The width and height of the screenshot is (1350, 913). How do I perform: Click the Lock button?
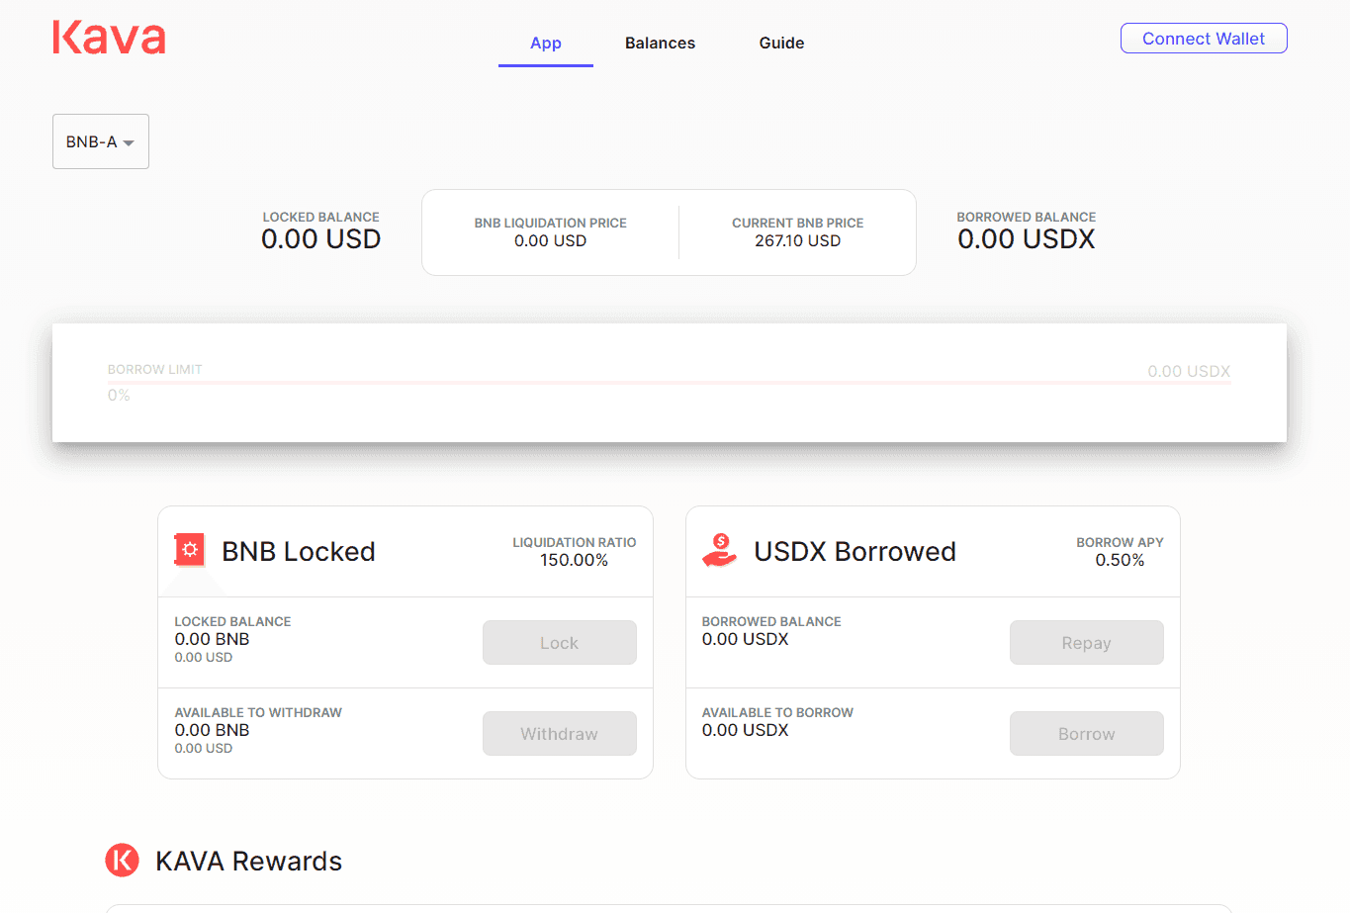click(x=559, y=643)
